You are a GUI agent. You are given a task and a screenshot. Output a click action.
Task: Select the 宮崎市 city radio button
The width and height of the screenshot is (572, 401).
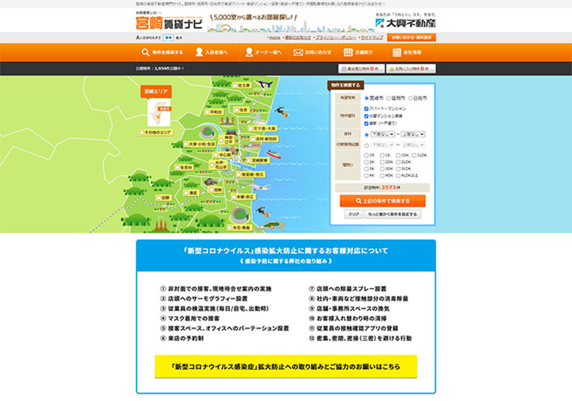[x=367, y=98]
